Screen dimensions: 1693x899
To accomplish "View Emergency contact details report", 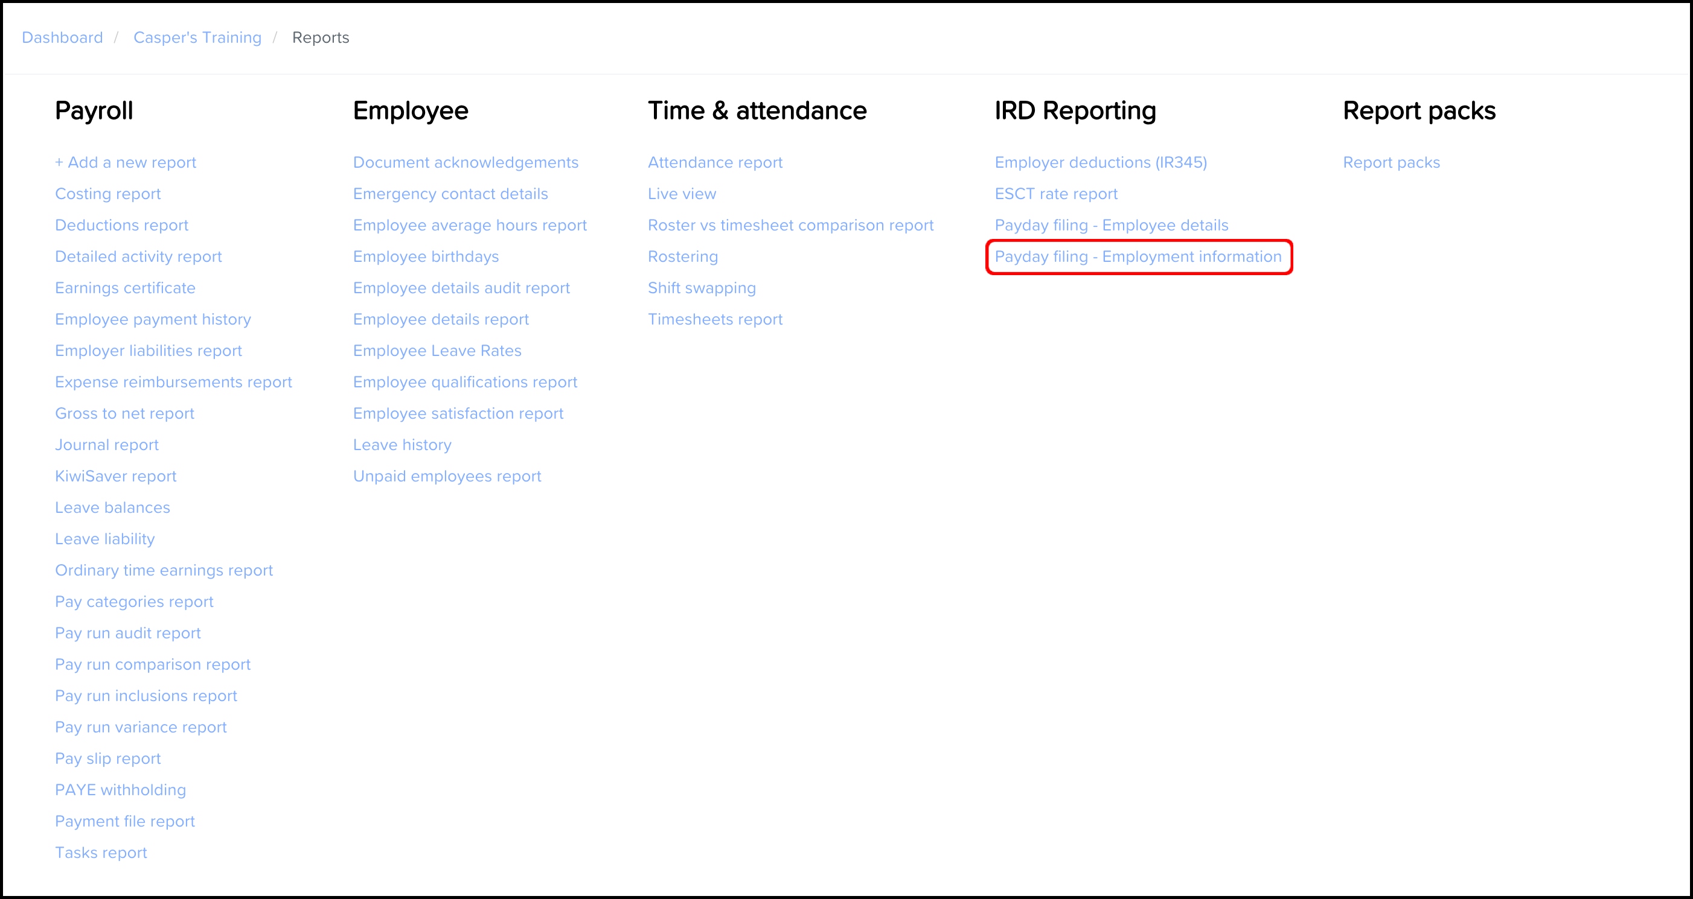I will tap(450, 194).
